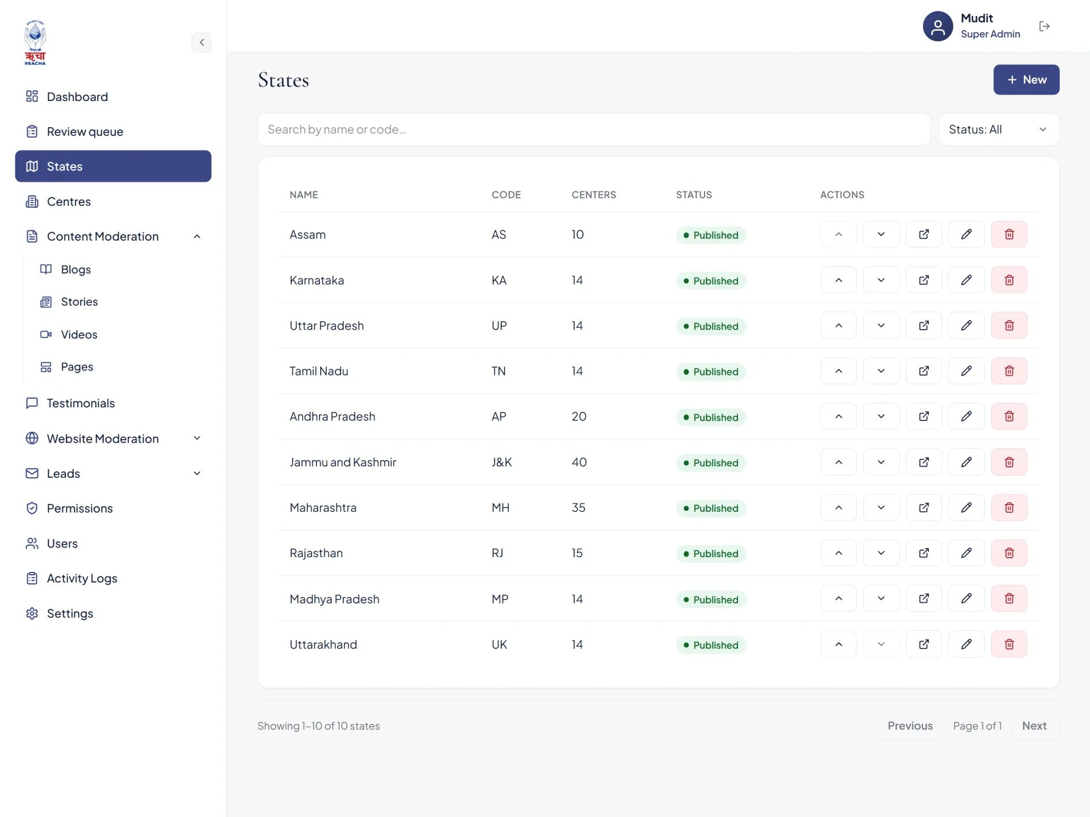Click the logout icon beside Mudit

click(1045, 26)
